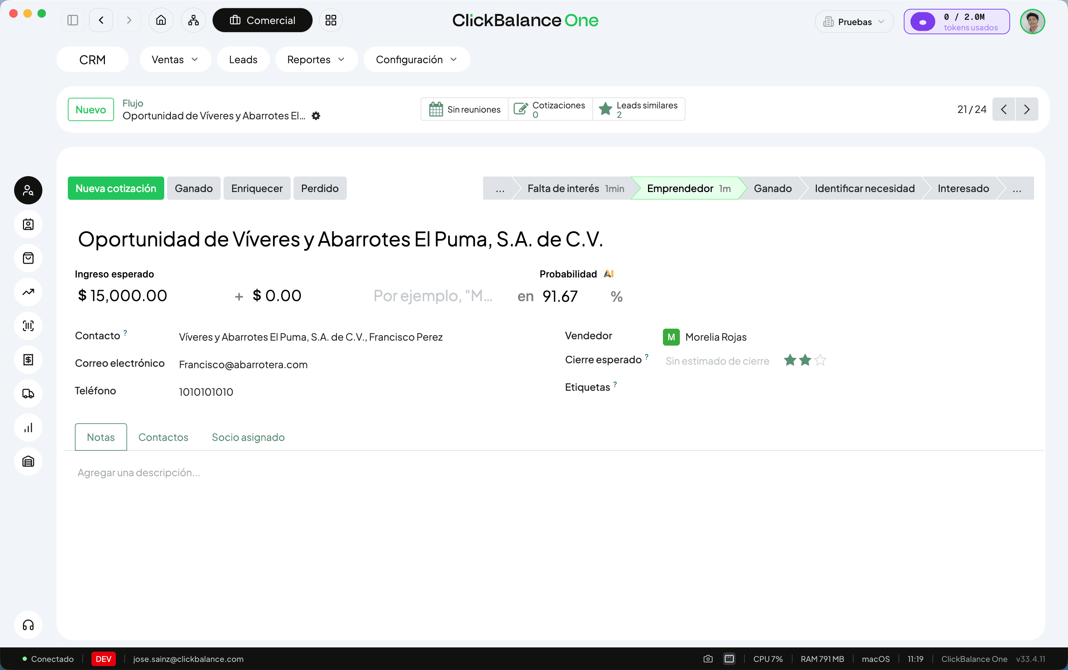
Task: Click the camera screenshot icon in status bar
Action: tap(708, 659)
